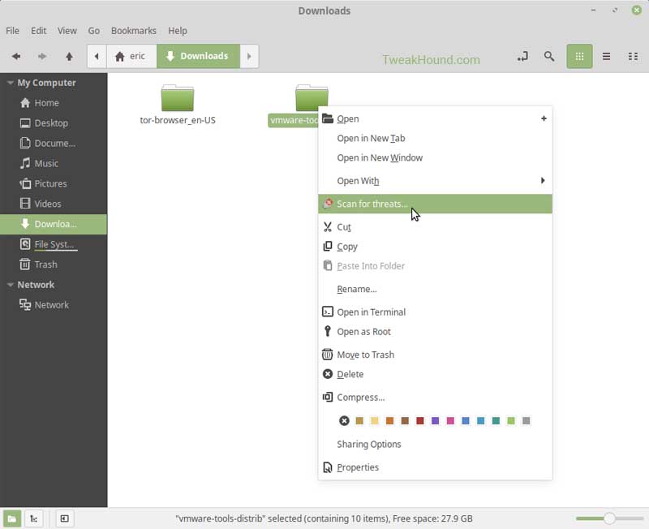Choose Open as Root
Screen dimensions: 649x529
click(435, 332)
